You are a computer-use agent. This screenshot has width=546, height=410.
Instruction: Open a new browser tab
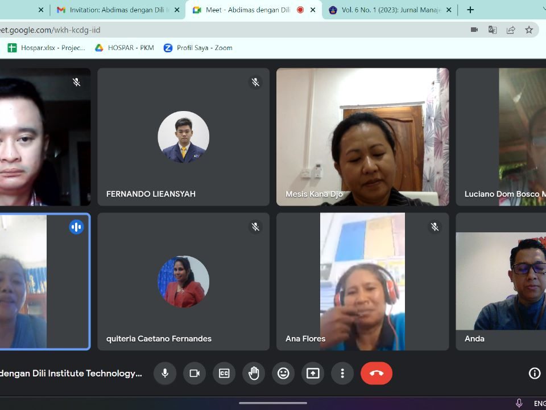470,10
